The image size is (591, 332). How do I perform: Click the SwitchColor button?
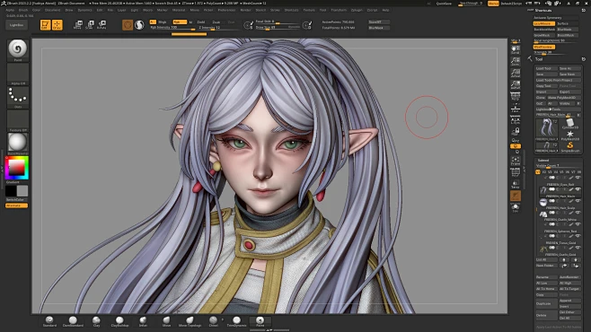pos(16,199)
